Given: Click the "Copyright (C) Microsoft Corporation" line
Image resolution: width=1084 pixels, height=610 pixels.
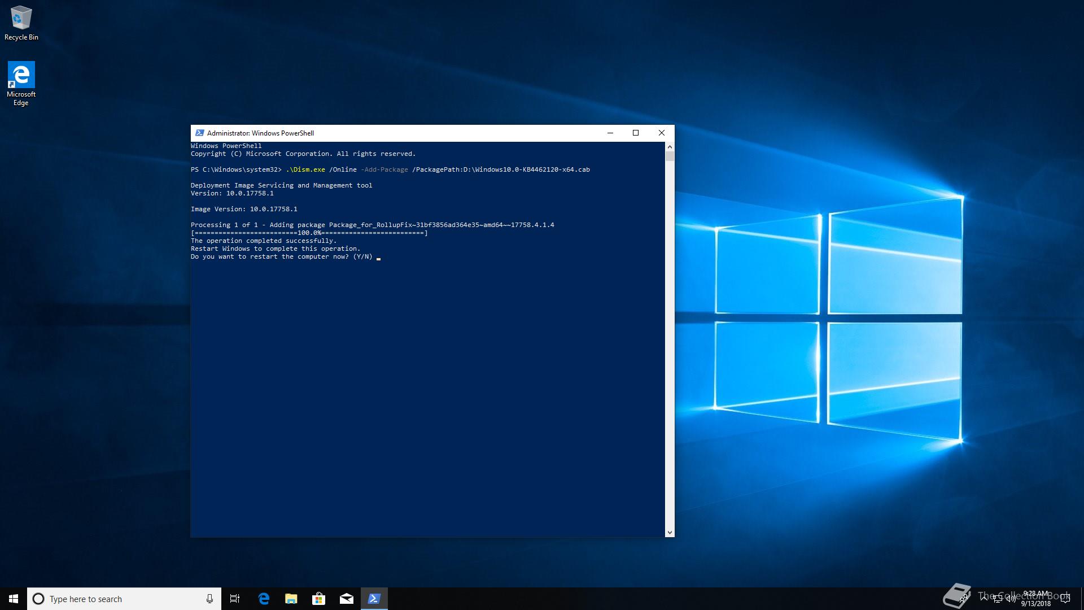Looking at the screenshot, I should pyautogui.click(x=303, y=154).
